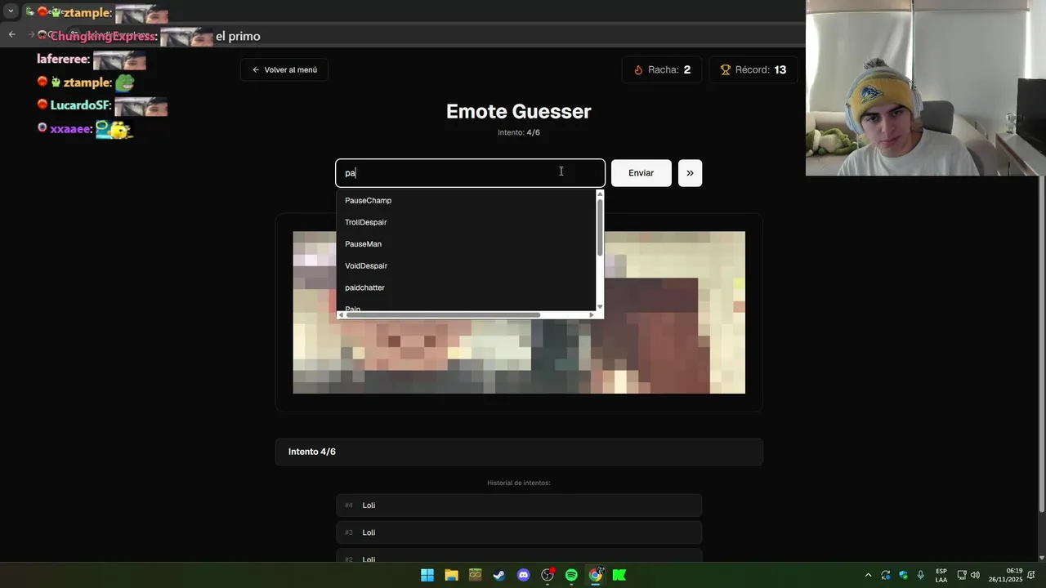Click the Windows Security shield tray icon

pos(904,575)
